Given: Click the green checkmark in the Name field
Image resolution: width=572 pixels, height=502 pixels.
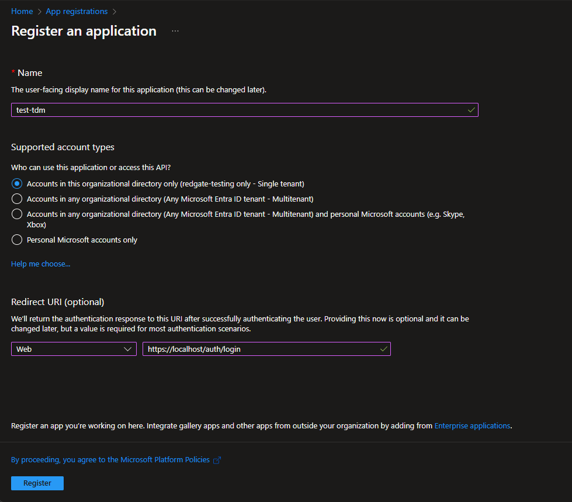Looking at the screenshot, I should tap(471, 109).
